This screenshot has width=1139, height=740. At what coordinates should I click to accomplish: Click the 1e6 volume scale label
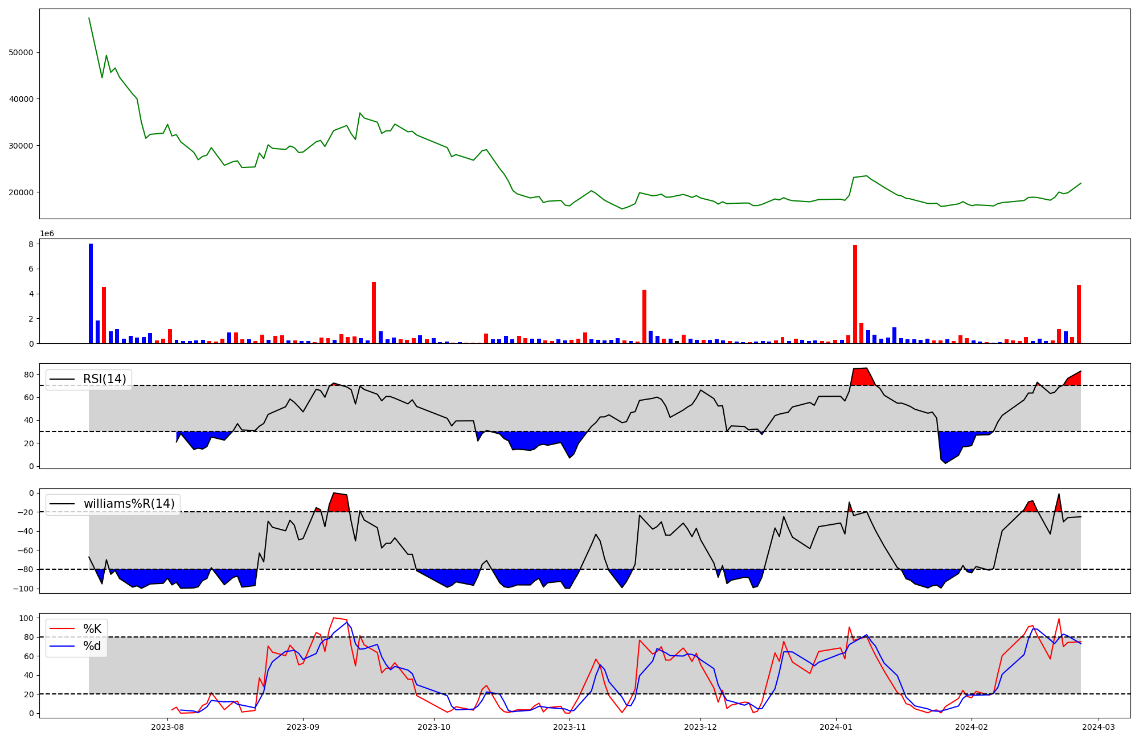47,234
